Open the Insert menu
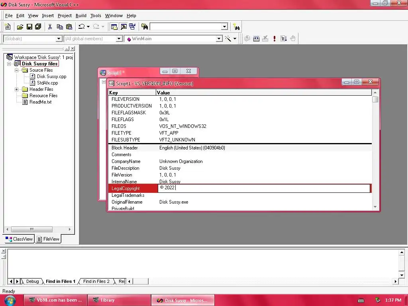 click(48, 16)
